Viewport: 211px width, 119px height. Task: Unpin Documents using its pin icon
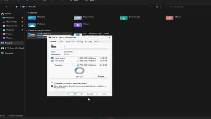point(22,26)
